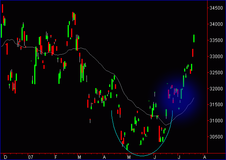
Task: Select the 30500 price level label
Action: (x=216, y=137)
